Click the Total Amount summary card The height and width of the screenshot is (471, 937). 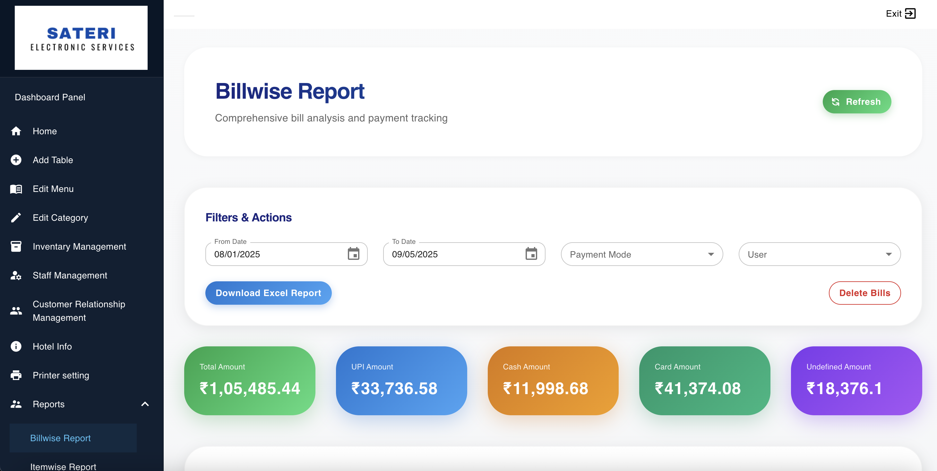(250, 381)
